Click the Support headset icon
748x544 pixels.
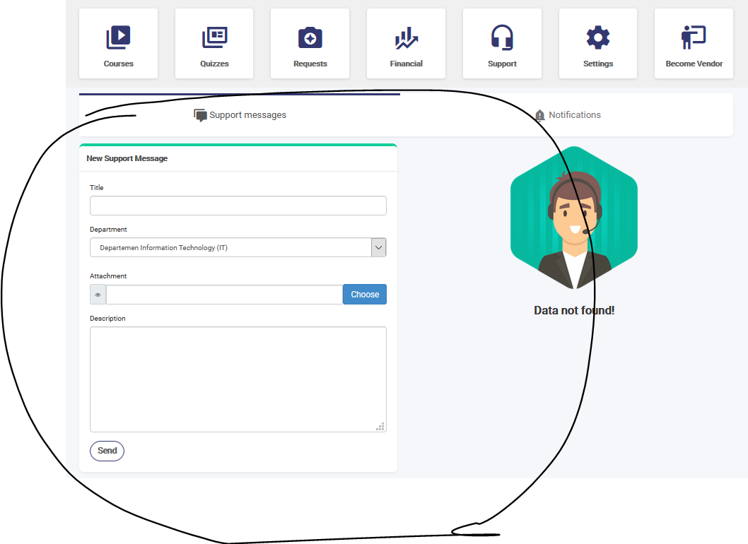pyautogui.click(x=502, y=37)
